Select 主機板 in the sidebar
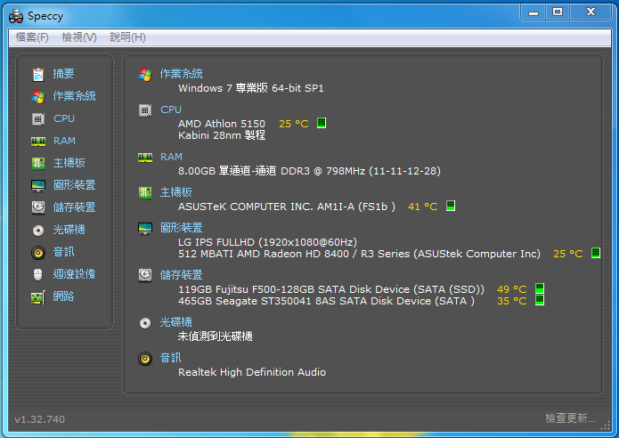 (x=69, y=163)
